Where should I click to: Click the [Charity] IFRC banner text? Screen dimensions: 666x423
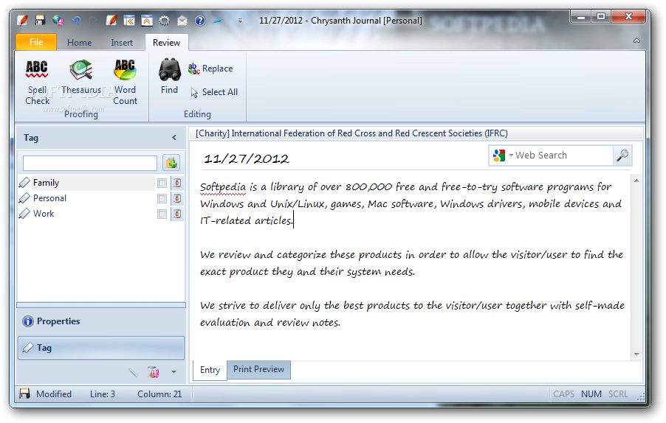(351, 133)
